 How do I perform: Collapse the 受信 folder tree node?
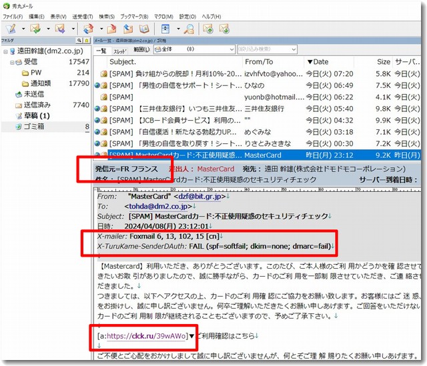click(12, 62)
